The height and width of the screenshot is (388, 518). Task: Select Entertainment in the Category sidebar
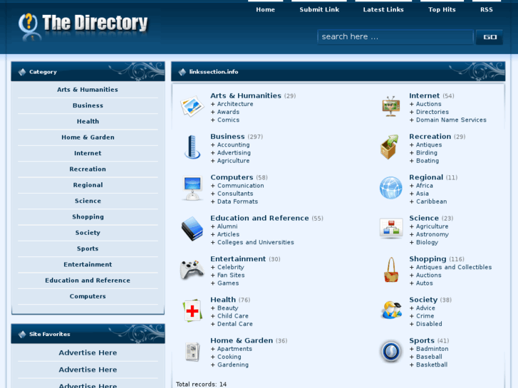pyautogui.click(x=88, y=264)
